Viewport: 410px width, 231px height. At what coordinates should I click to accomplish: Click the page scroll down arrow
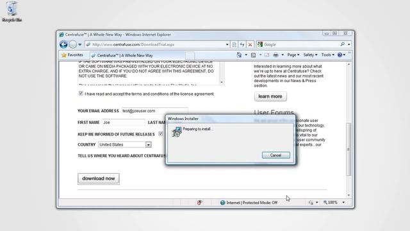(x=348, y=195)
